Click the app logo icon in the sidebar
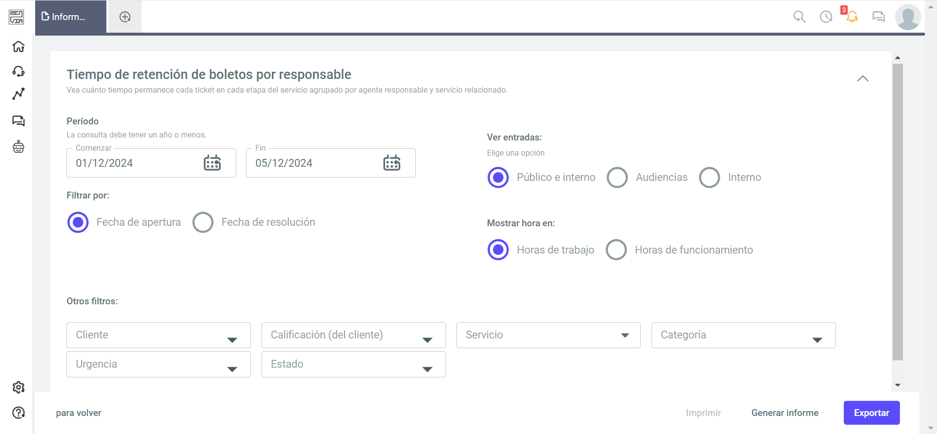 click(16, 17)
